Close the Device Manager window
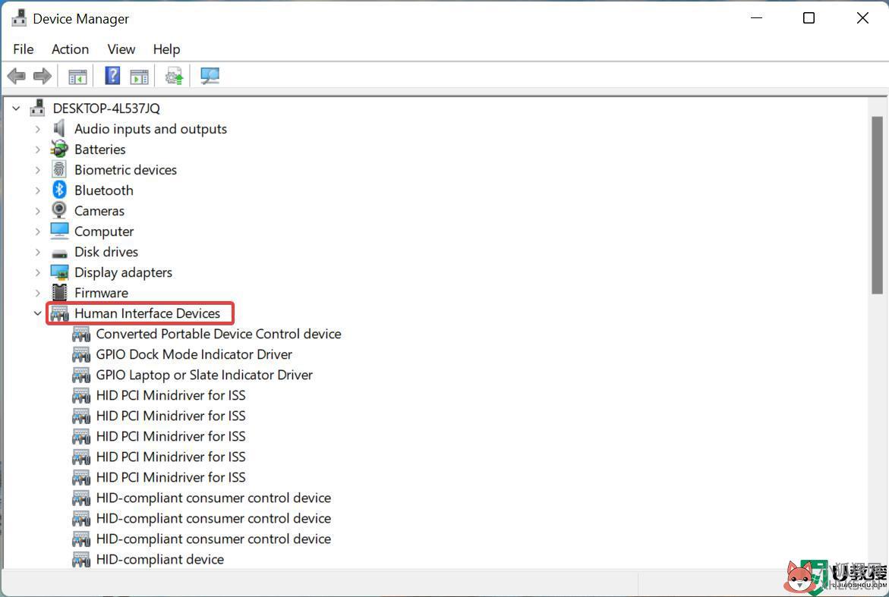 click(x=862, y=18)
